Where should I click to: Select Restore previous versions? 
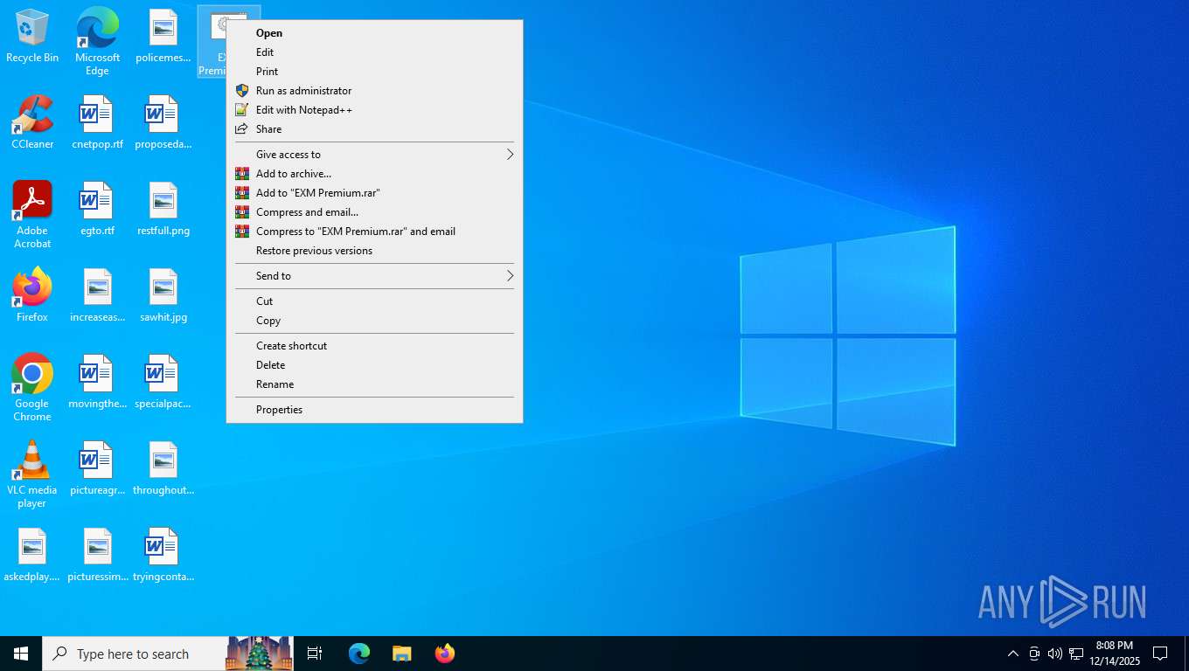(374, 251)
